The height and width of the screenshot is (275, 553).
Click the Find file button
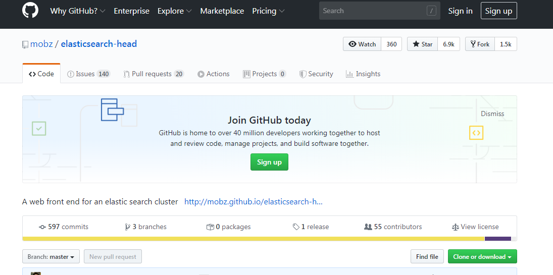427,257
